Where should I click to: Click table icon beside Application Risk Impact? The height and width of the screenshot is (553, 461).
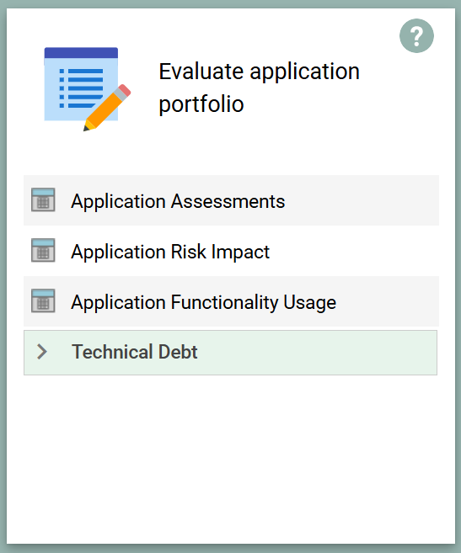pyautogui.click(x=43, y=250)
